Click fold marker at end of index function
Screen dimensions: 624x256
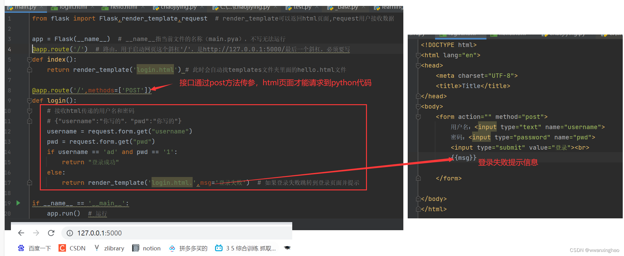tap(29, 70)
